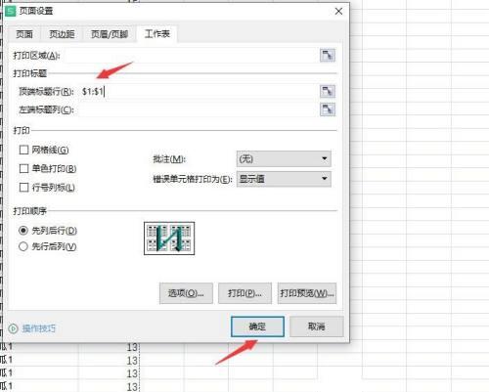The image size is (489, 392).
Task: Switch to the 页面 tab
Action: 24,34
